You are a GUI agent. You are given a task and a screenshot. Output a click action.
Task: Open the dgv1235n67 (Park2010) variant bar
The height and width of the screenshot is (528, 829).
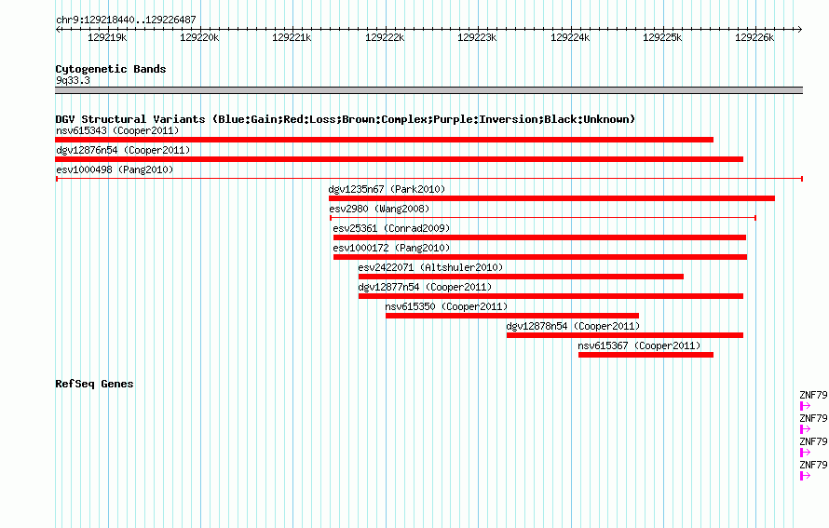tap(552, 198)
